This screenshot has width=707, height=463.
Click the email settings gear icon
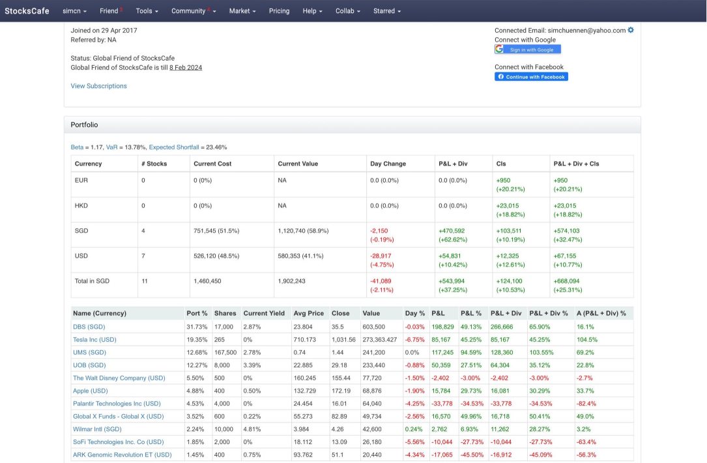[x=631, y=30]
